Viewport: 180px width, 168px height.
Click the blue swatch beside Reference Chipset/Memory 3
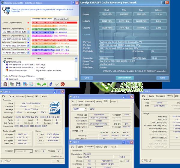[x=28, y=42]
